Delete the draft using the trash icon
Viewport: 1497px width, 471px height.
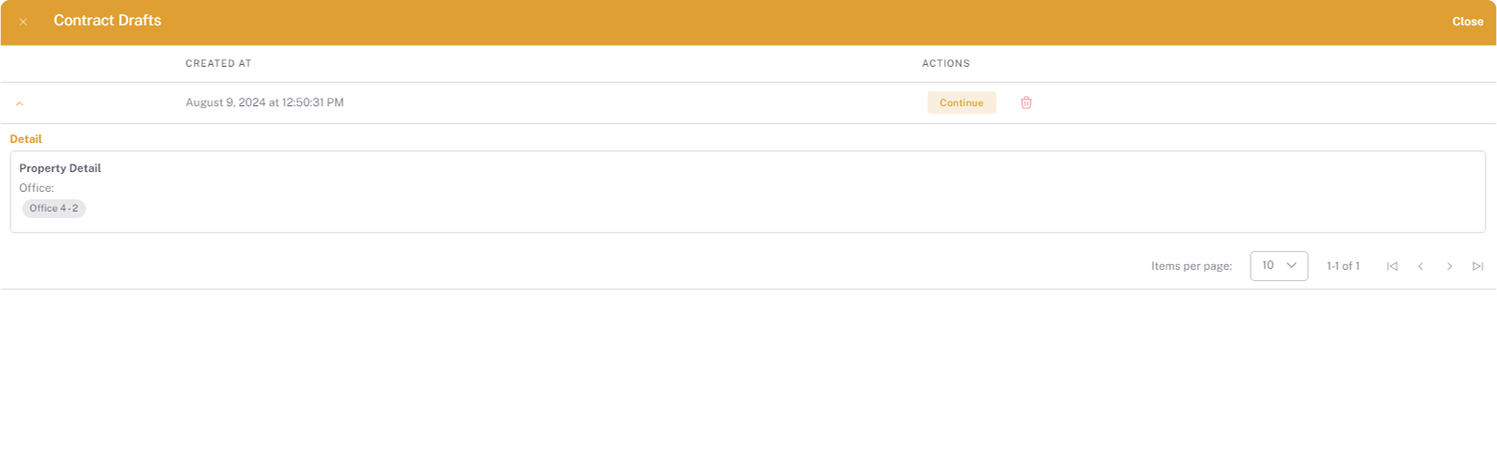tap(1026, 102)
